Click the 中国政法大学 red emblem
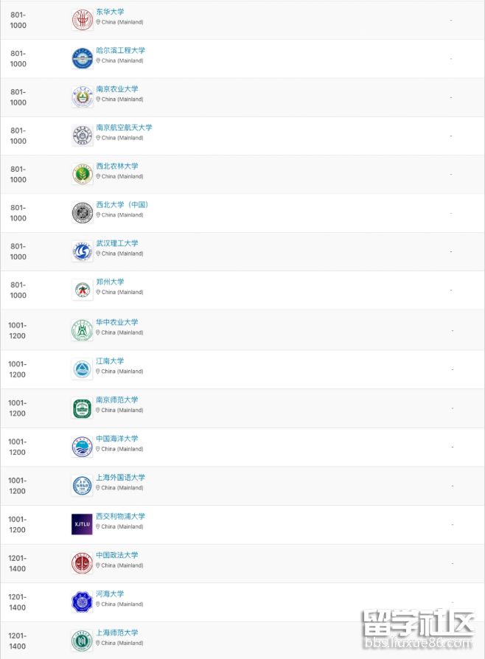The image size is (485, 659). (x=83, y=563)
